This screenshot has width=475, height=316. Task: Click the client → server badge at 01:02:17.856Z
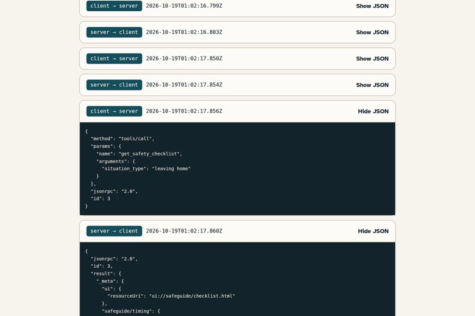(114, 111)
